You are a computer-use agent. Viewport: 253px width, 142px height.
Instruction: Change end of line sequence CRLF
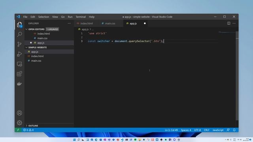(x=206, y=130)
